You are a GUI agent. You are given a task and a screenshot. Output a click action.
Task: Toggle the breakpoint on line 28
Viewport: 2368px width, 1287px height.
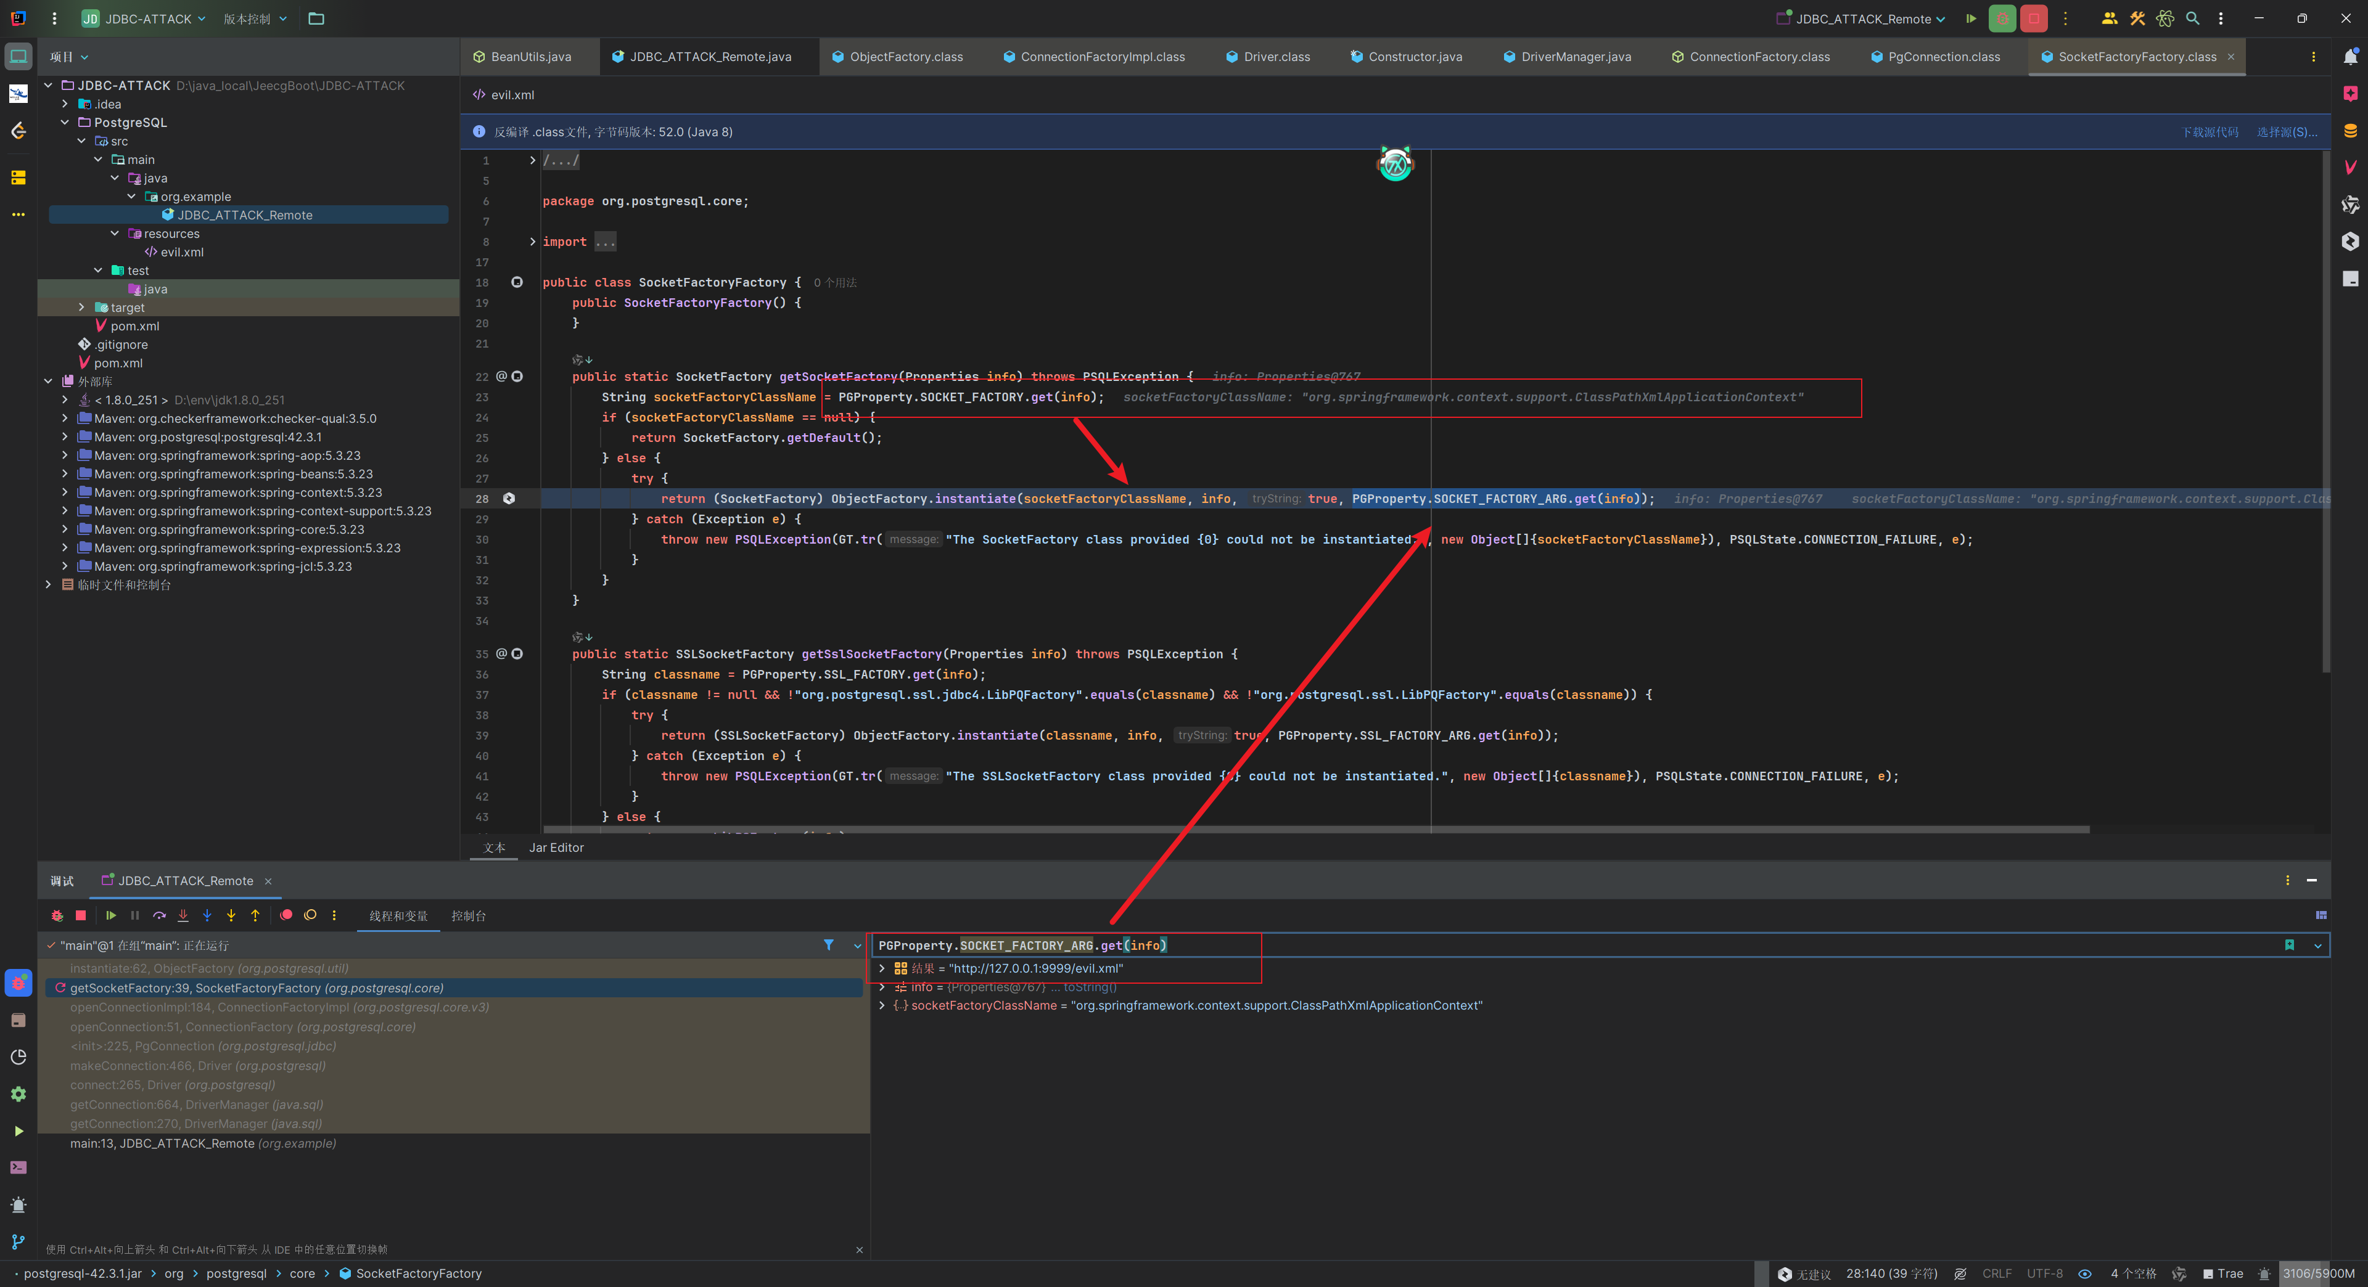(x=509, y=499)
